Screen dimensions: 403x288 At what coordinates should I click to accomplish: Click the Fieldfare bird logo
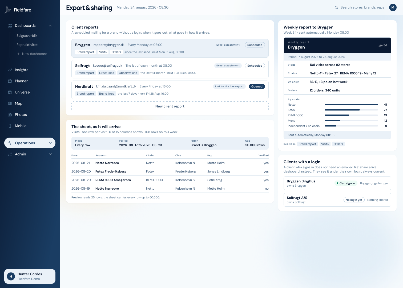[8, 10]
